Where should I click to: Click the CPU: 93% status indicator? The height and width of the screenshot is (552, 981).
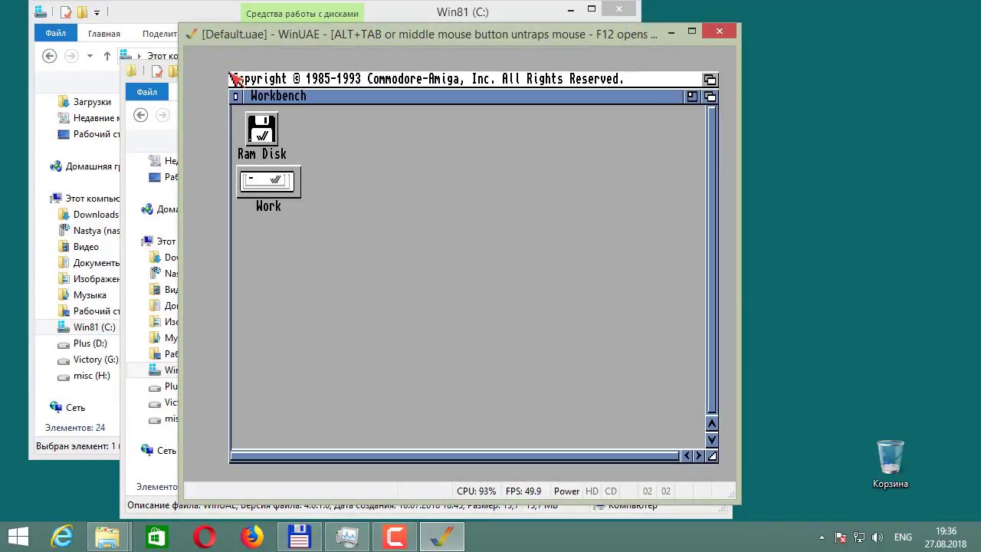pos(476,491)
